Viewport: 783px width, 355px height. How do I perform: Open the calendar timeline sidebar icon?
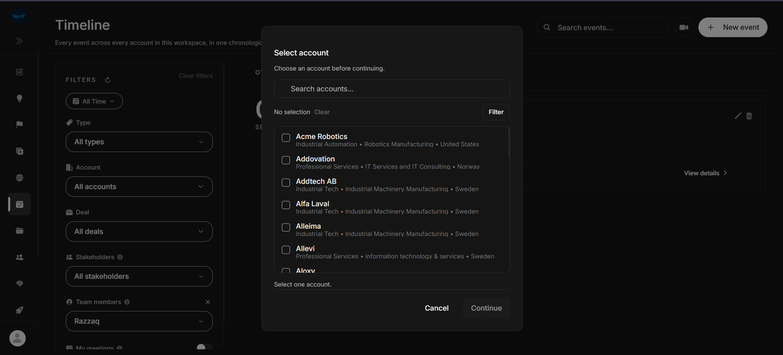click(19, 204)
